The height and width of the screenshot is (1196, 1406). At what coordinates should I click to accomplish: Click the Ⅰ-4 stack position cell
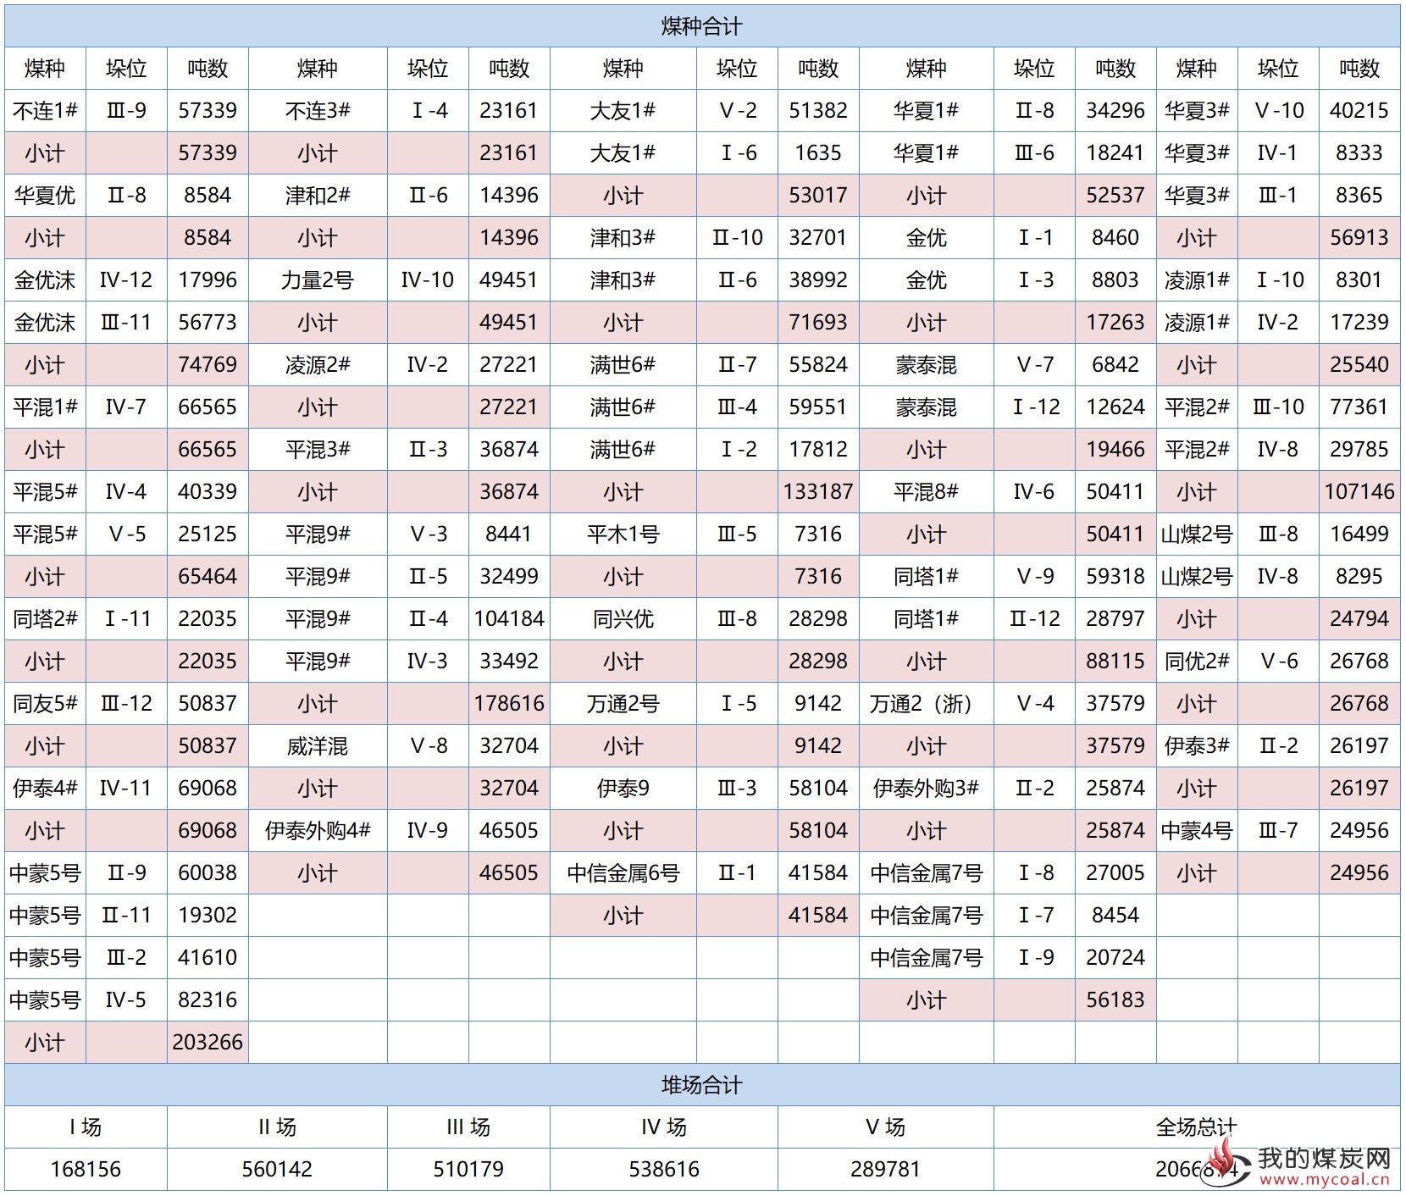point(428,110)
